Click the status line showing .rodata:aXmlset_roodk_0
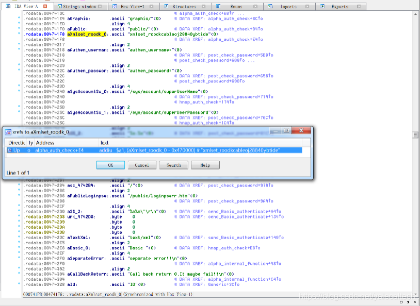This screenshot has height=306, width=420. coord(108,294)
